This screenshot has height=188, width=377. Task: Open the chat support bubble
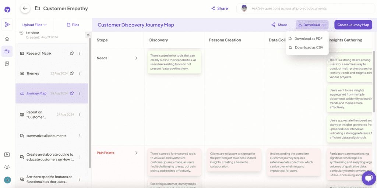coord(369,179)
